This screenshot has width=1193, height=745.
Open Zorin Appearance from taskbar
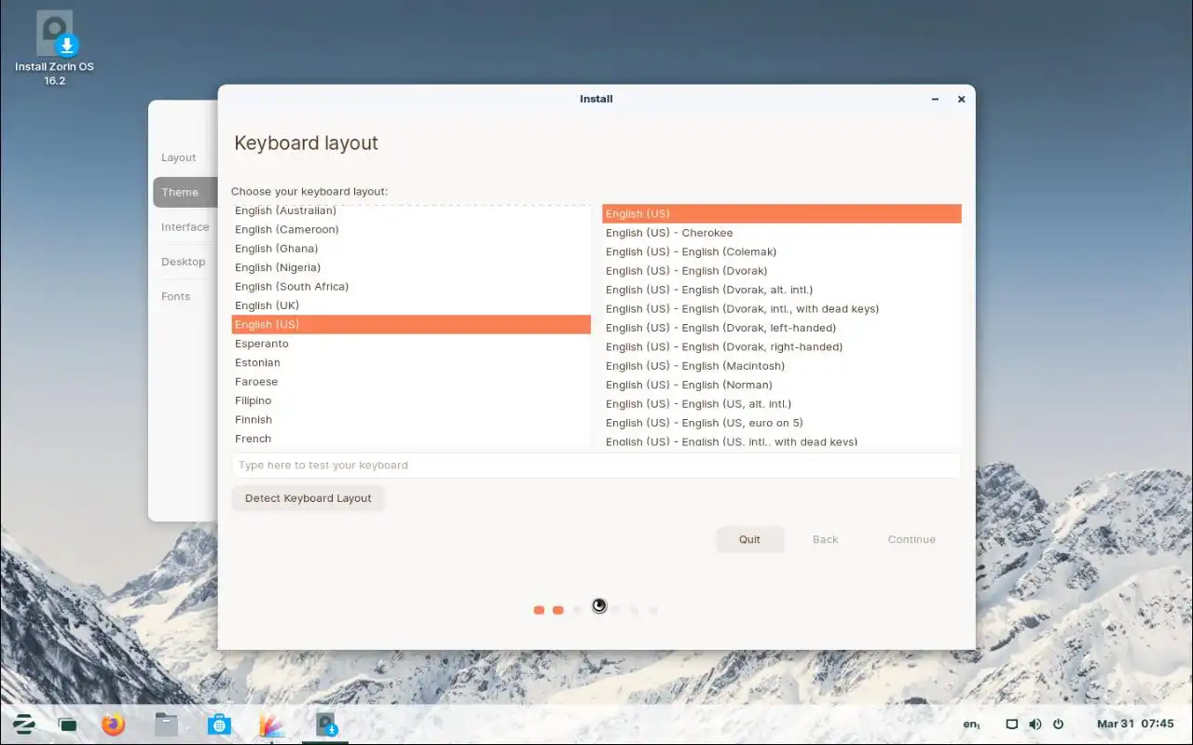(x=272, y=724)
